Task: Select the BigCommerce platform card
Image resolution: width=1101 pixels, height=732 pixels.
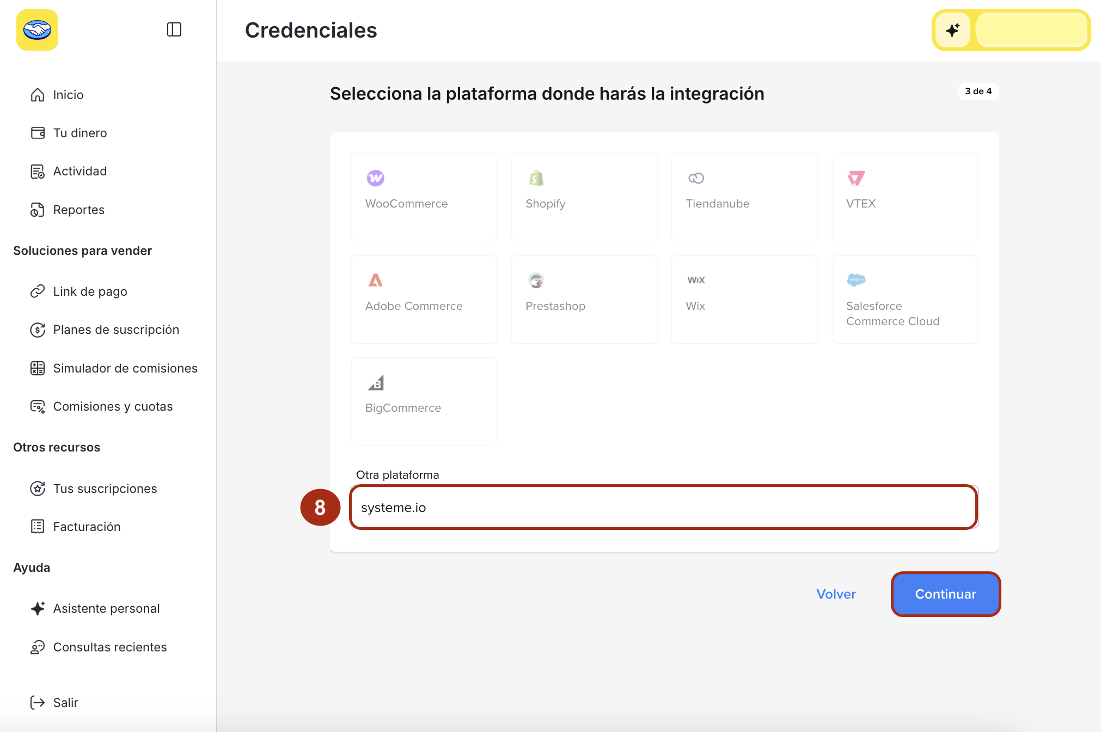Action: (424, 401)
